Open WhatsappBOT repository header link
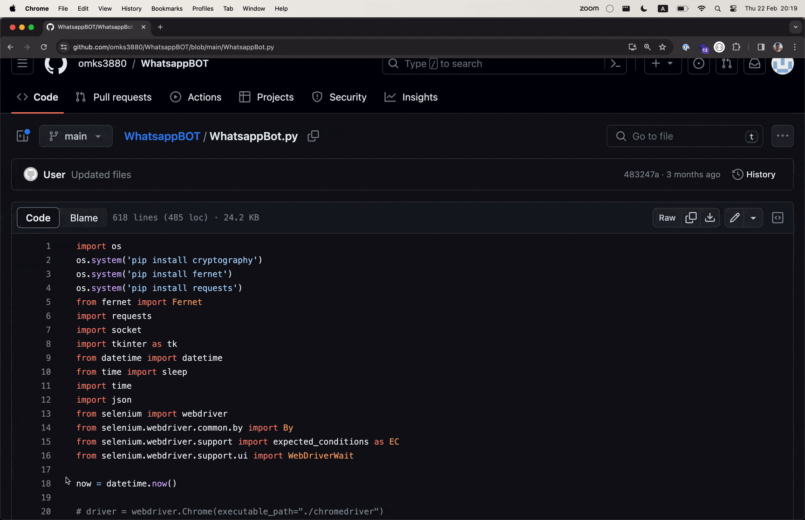Screen dimensions: 805x520 pos(175,64)
